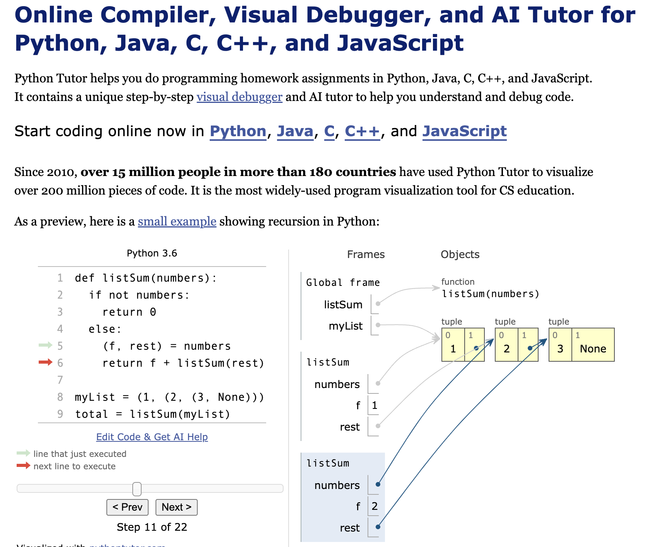The image size is (667, 547).
Task: Click the function listSum(numbers) object
Action: tap(491, 294)
